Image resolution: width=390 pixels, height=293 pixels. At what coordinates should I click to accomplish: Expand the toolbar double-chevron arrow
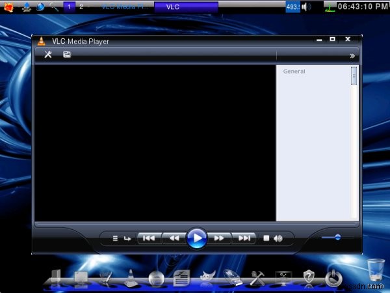352,56
